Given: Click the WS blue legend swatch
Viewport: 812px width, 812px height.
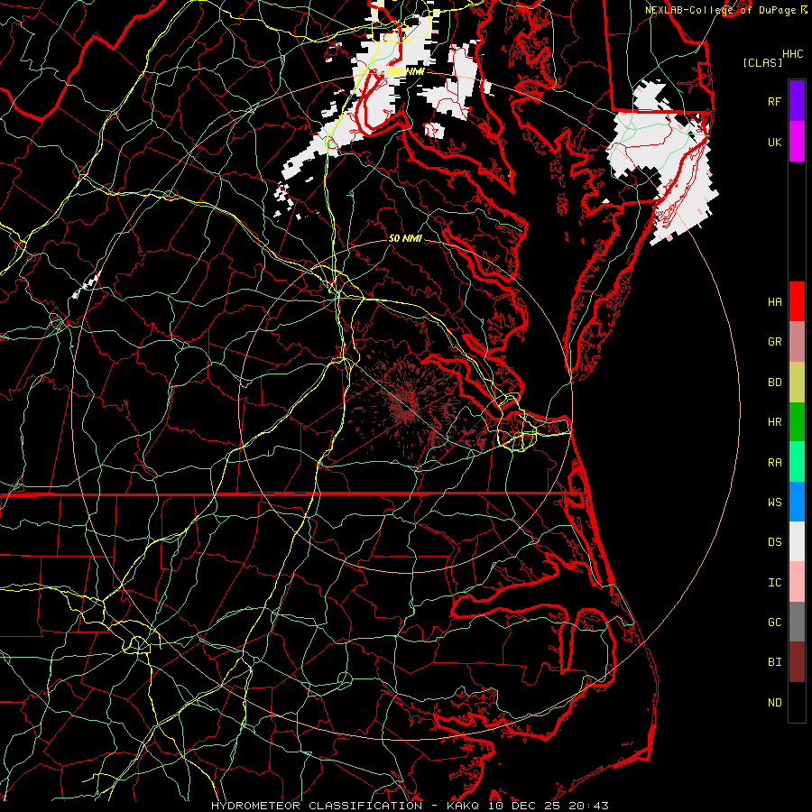Looking at the screenshot, I should coord(797,502).
